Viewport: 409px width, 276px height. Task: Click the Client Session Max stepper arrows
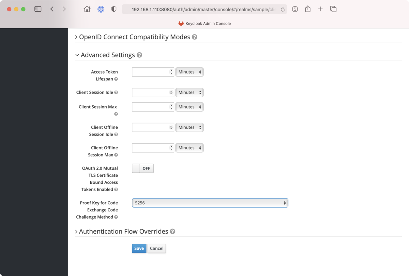tap(171, 107)
